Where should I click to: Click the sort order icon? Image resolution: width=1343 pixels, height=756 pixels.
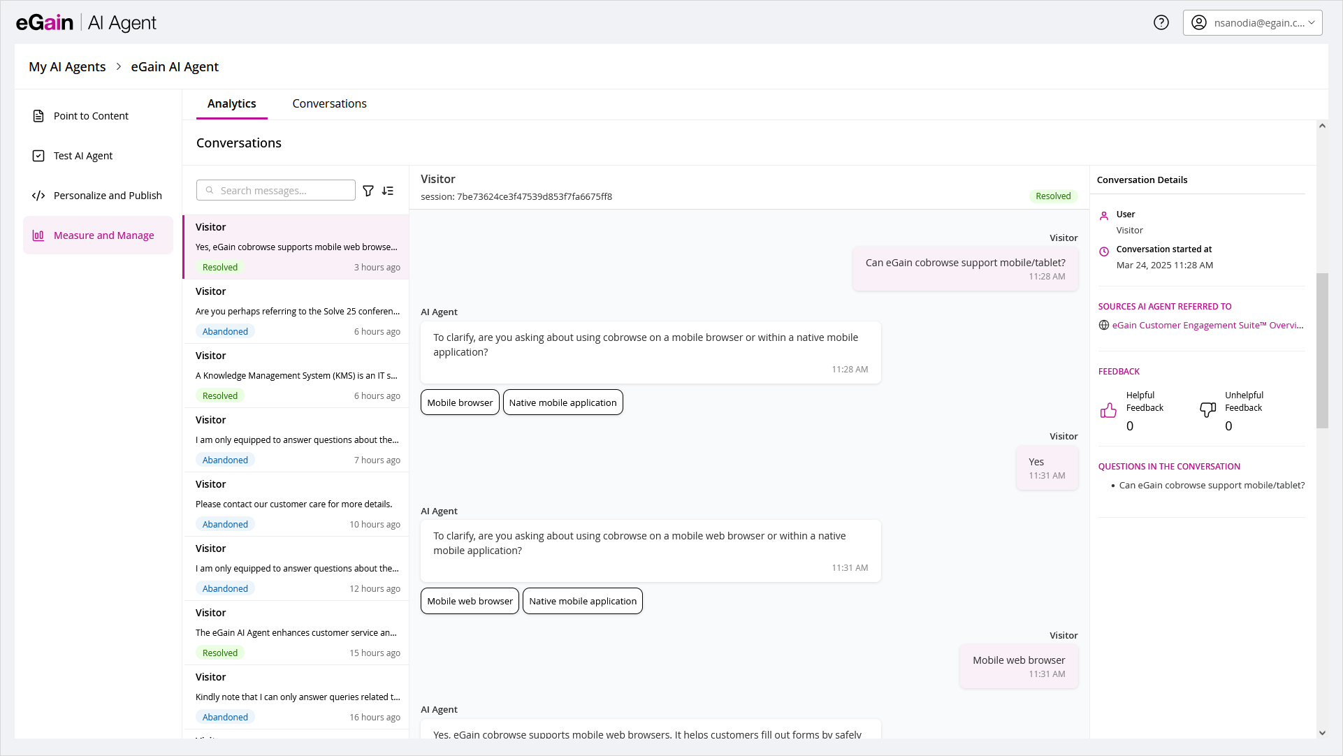tap(388, 191)
